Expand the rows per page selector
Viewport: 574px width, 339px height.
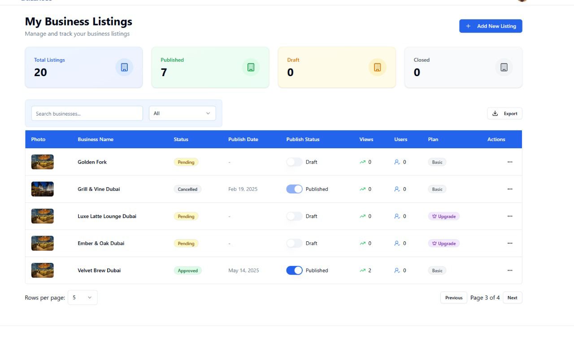pyautogui.click(x=83, y=298)
